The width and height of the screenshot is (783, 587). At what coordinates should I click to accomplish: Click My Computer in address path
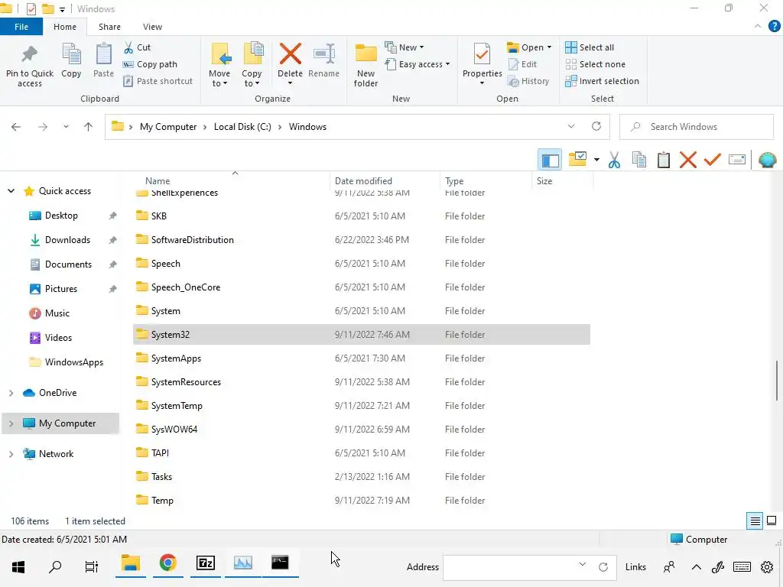[x=168, y=127]
